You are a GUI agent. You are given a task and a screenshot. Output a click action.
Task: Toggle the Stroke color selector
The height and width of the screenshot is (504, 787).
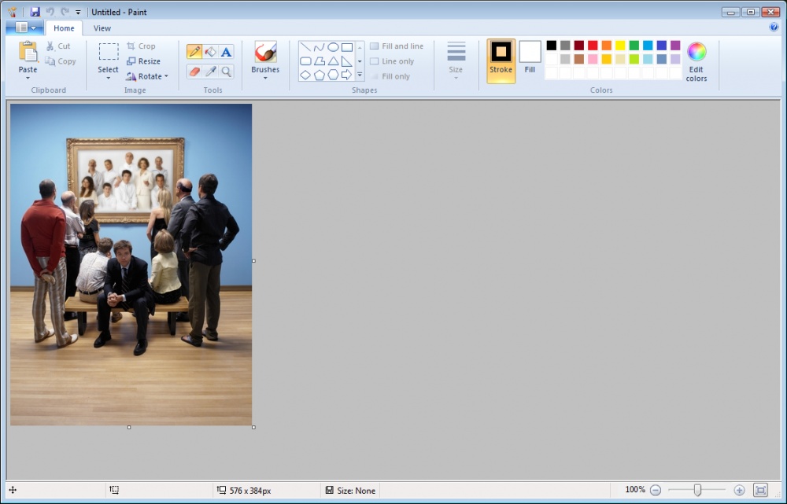coord(501,61)
